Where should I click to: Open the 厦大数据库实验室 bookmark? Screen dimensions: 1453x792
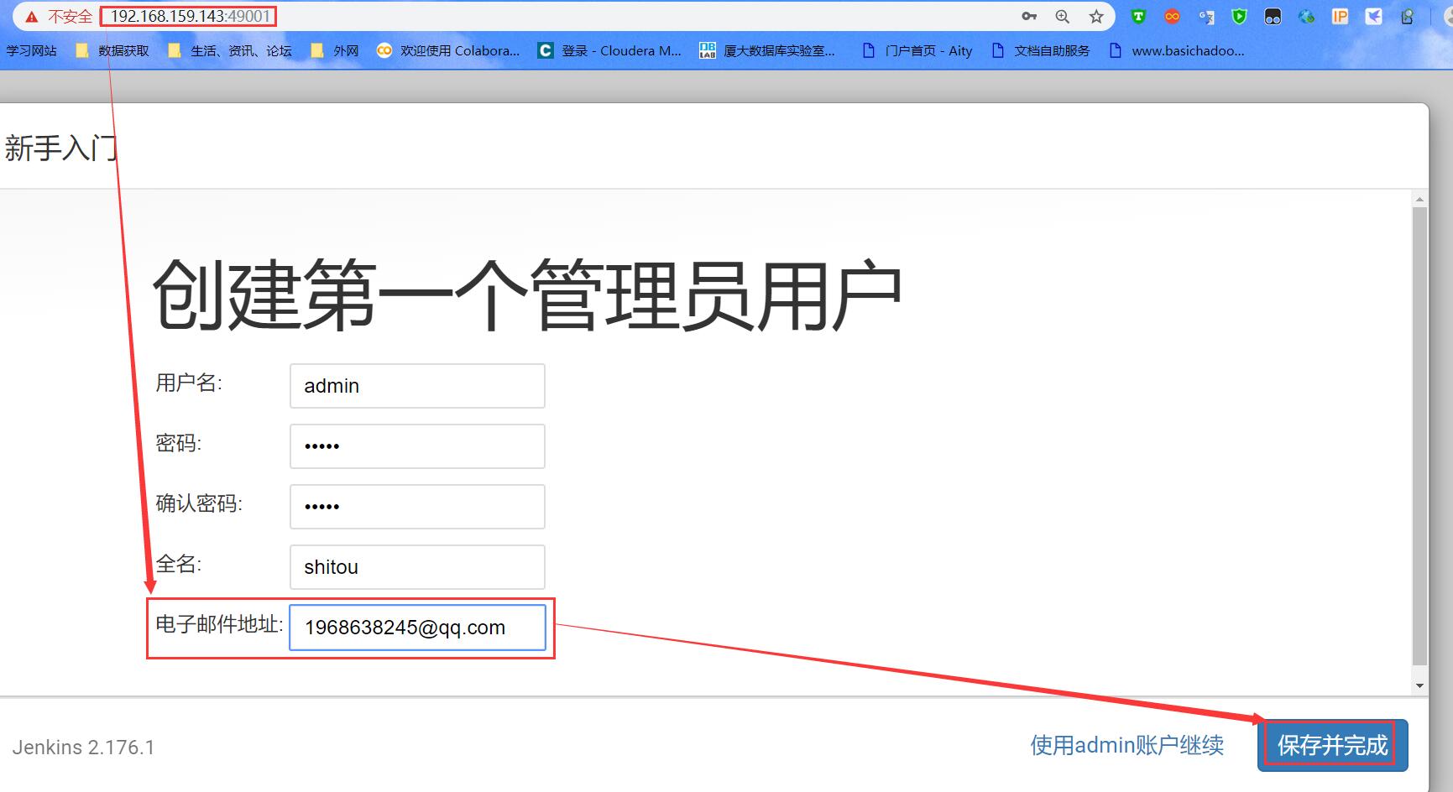767,50
